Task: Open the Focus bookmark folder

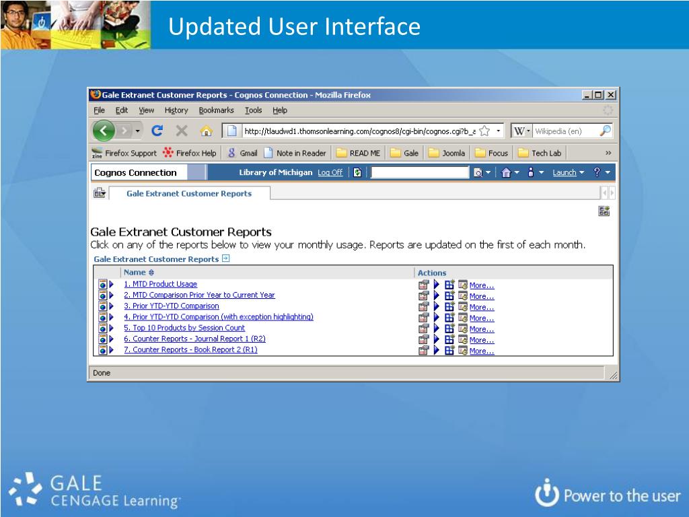Action: [492, 153]
